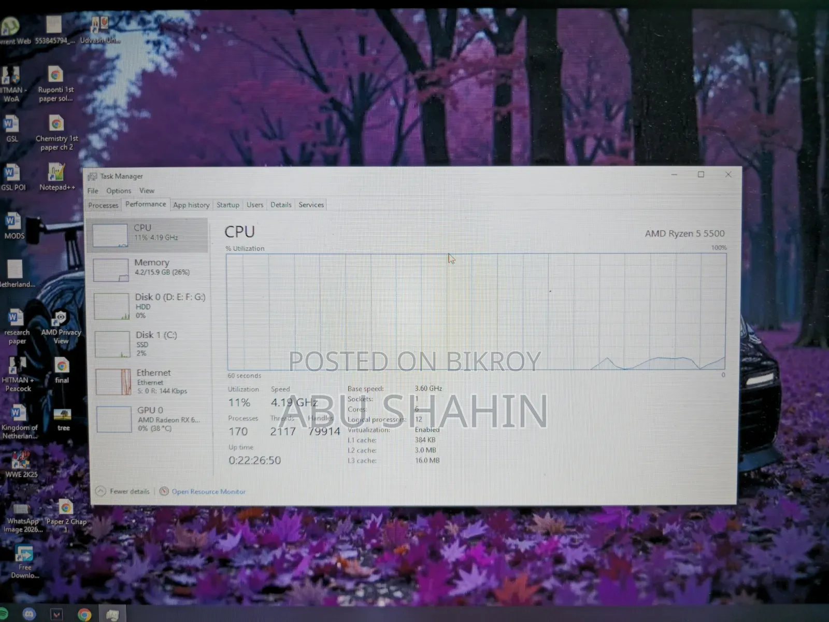The image size is (829, 622).
Task: Launch WWE 2K25 desktop shortcut
Action: 21,464
